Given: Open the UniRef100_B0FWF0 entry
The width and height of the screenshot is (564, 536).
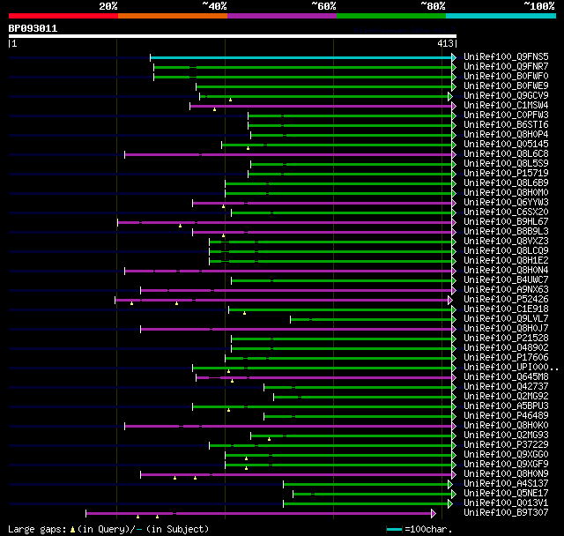Looking at the screenshot, I should coord(506,77).
